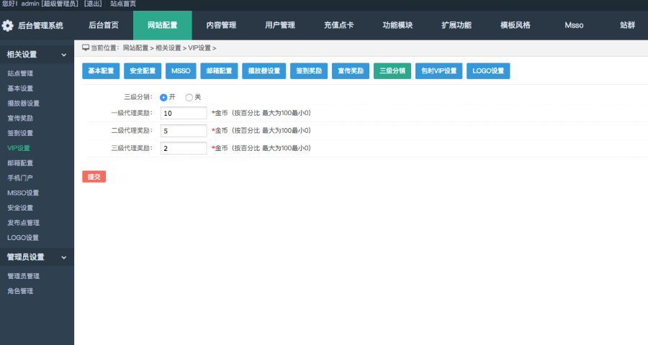Click the gear icon beside 后台管理系统
Screen dimensions: 648x345
7,26
